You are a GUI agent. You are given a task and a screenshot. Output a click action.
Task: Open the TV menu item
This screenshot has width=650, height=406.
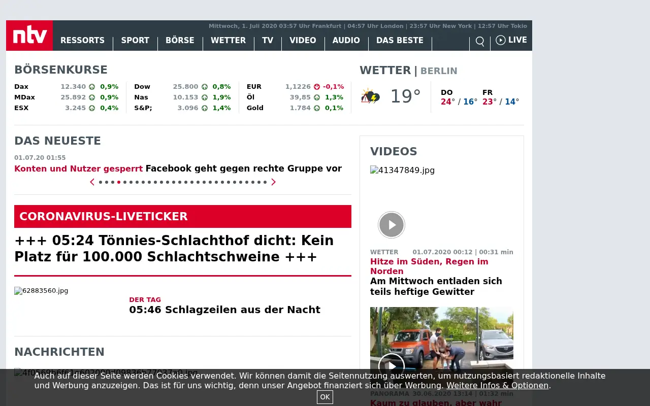[x=268, y=41]
